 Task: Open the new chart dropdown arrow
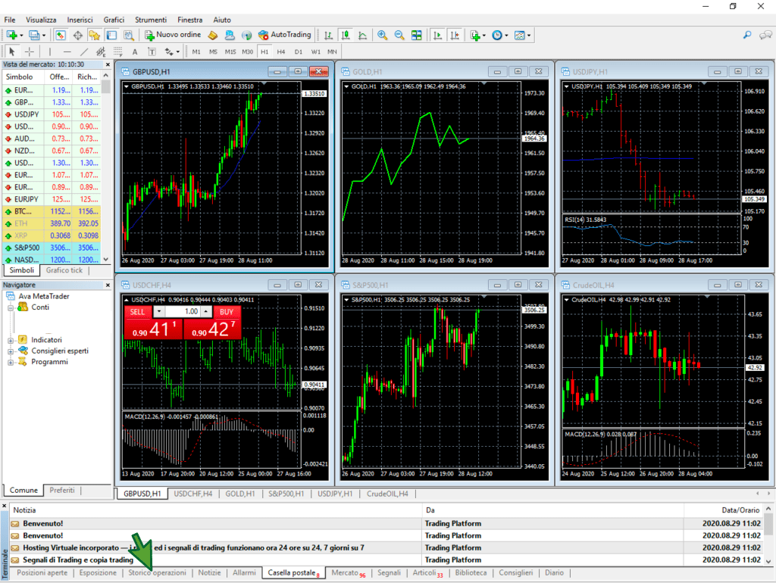[x=21, y=36]
